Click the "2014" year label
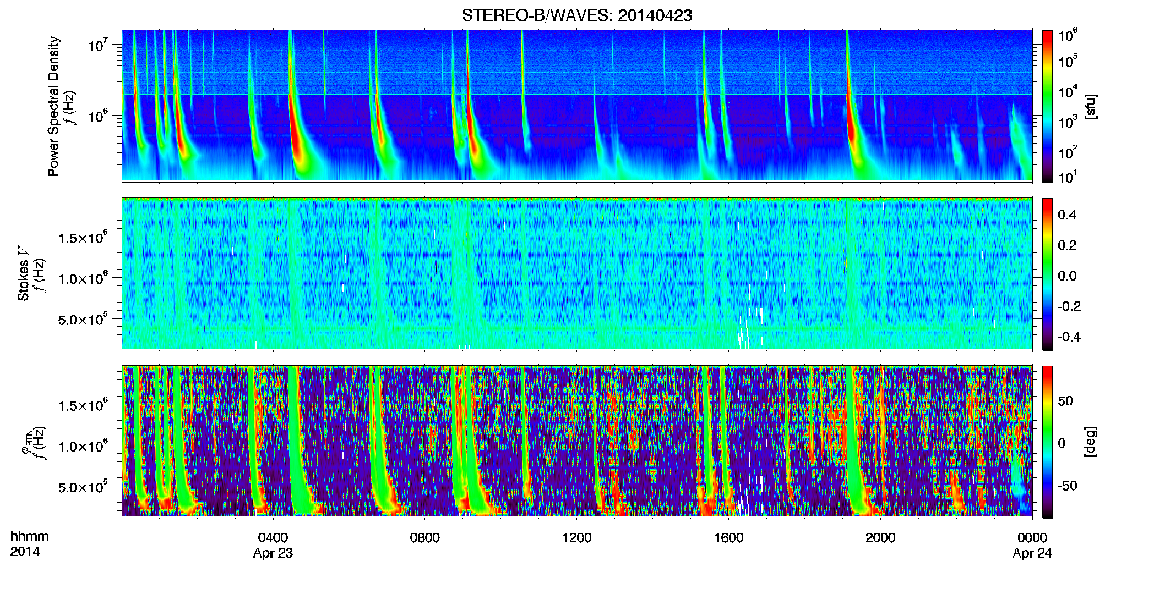 click(25, 552)
